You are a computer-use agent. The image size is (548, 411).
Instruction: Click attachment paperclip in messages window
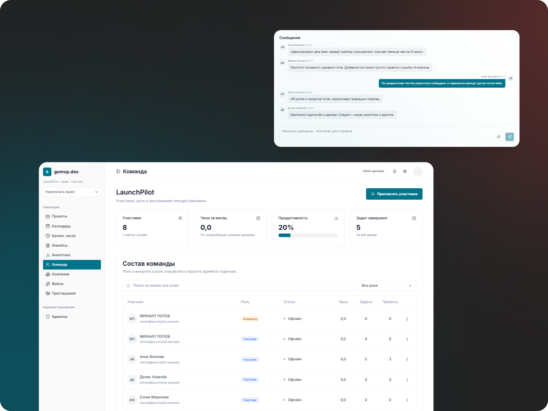coord(499,137)
